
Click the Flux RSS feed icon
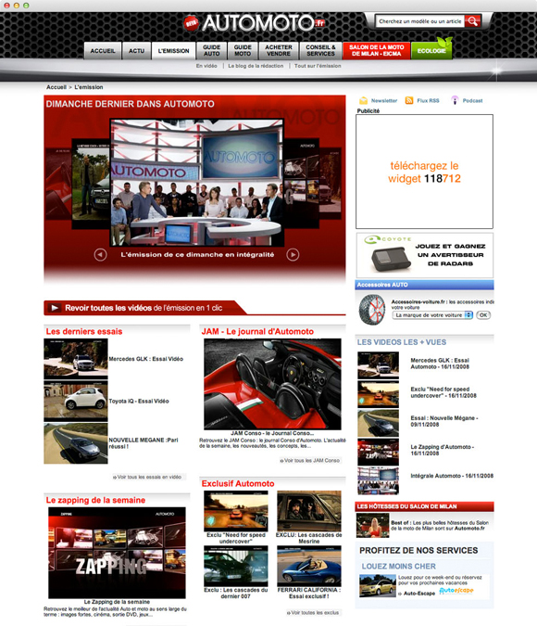coord(409,100)
